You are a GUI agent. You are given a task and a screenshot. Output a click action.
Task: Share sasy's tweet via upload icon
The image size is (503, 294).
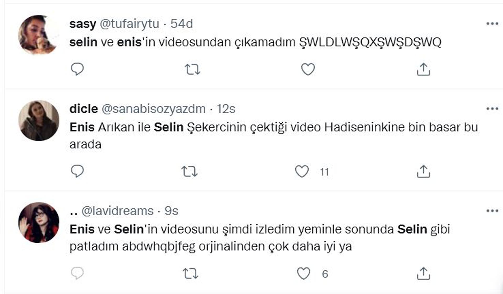pos(424,69)
